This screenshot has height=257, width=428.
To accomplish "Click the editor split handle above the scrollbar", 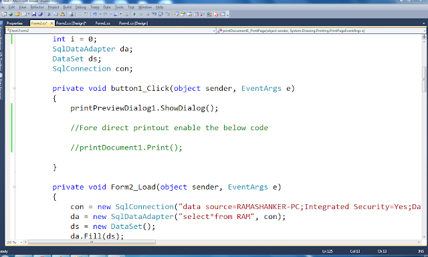I will tap(424, 36).
